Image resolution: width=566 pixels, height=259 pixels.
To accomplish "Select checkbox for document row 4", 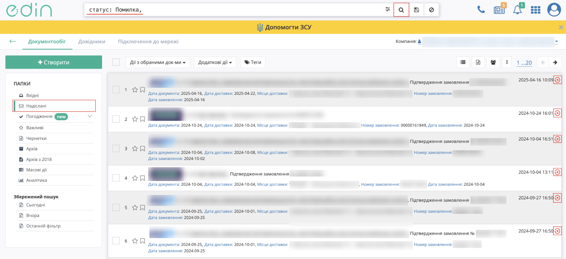I will point(116,178).
